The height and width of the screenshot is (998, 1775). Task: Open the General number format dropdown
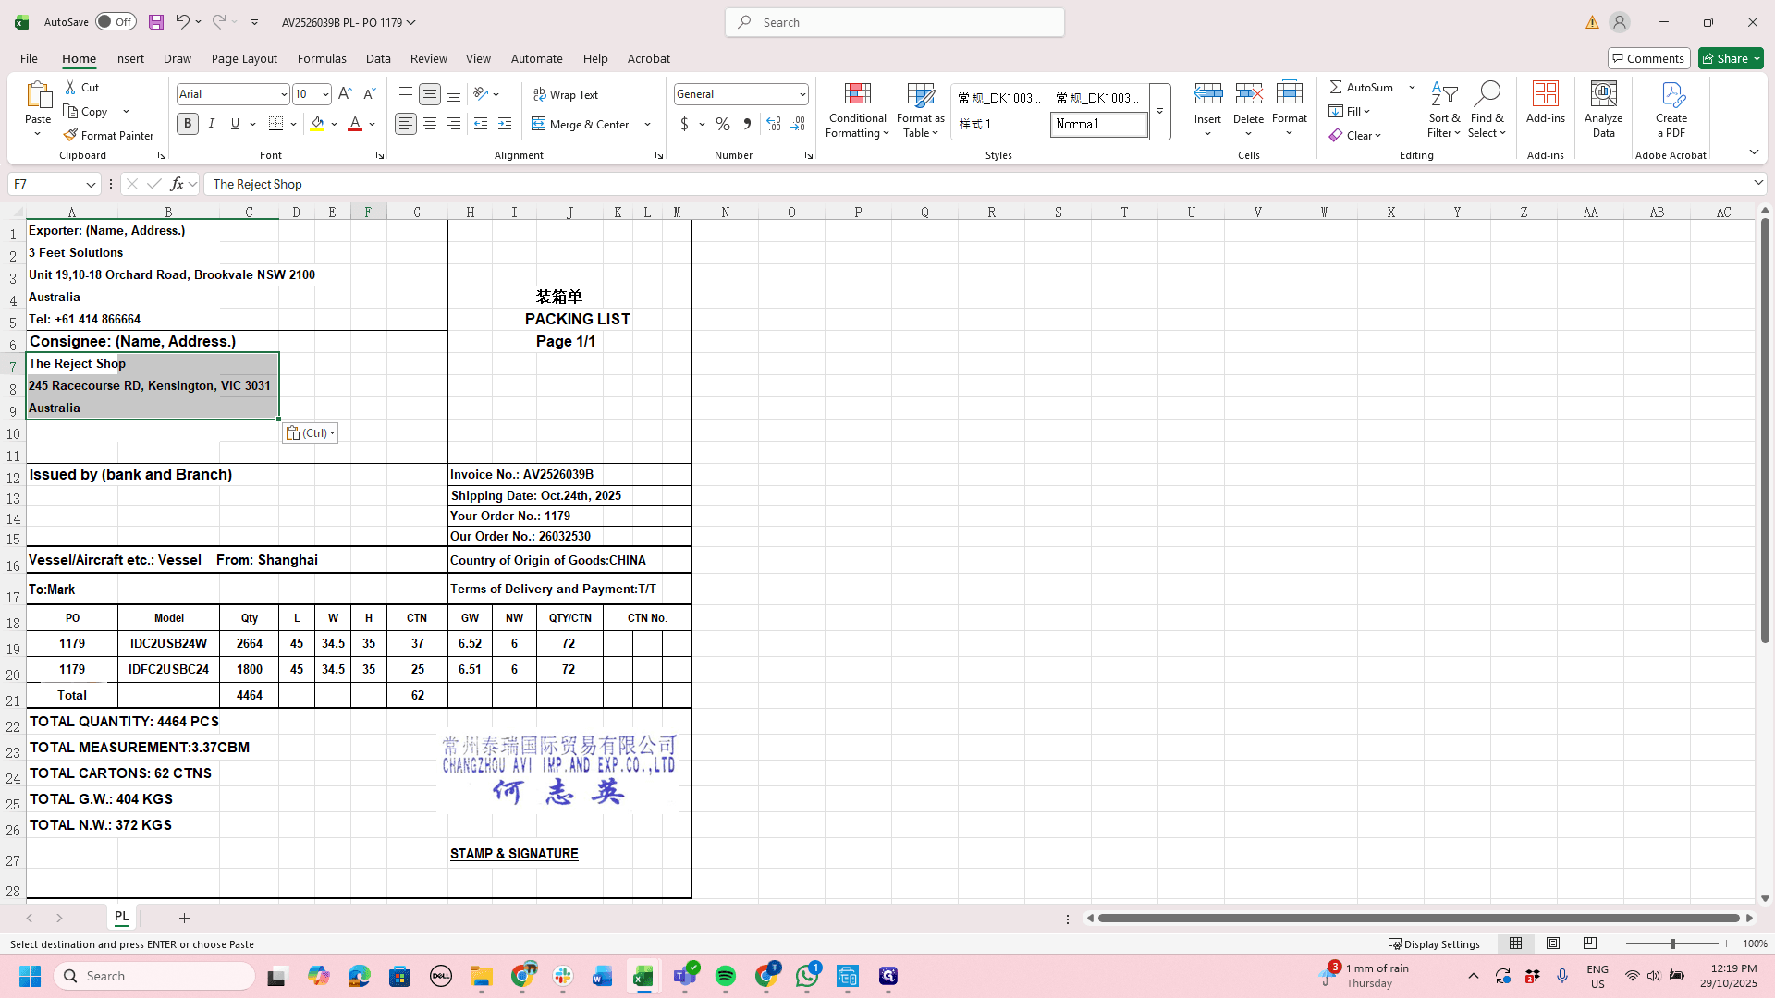(802, 94)
